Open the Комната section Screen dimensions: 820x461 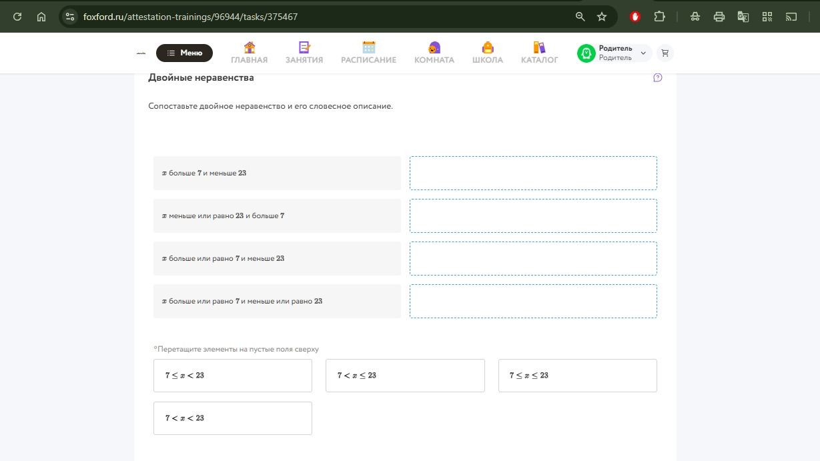(x=434, y=53)
